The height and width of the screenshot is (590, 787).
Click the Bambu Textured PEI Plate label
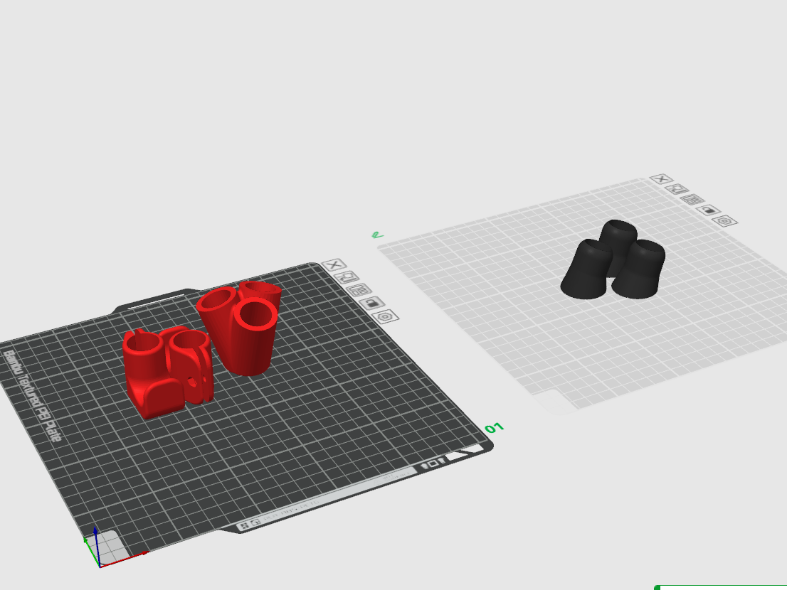coord(31,396)
